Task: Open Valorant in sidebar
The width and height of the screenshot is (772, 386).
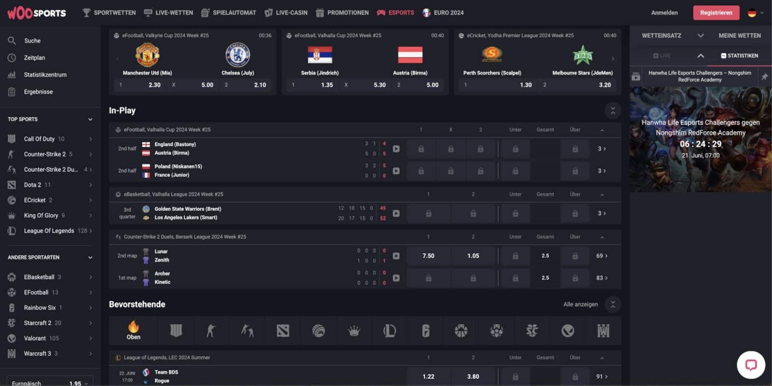Action: coord(50,338)
